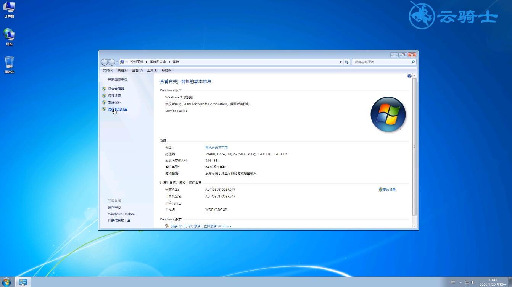
Task: Click the 3.03 GB RAM value
Action: [x=211, y=161]
